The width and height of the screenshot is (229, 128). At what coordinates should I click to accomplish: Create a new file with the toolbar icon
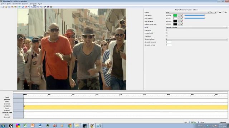tap(3, 7)
